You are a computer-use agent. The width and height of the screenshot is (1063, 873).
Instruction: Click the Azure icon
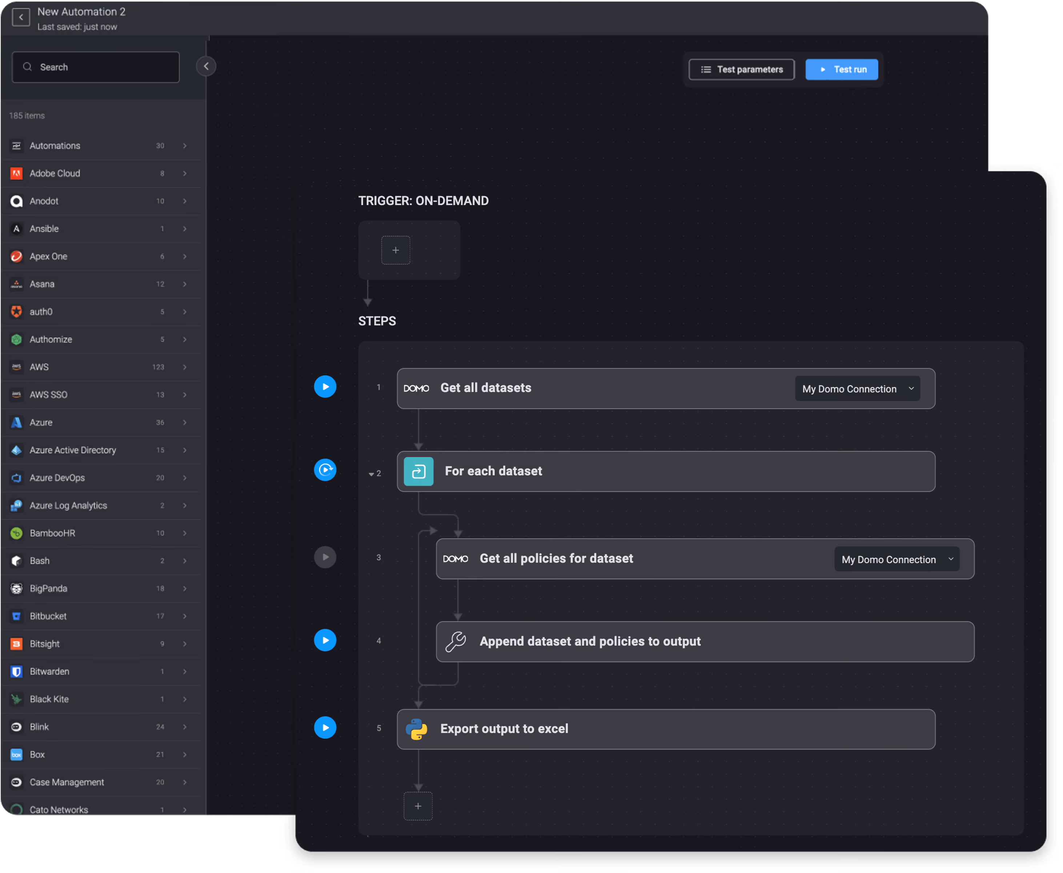coord(17,423)
